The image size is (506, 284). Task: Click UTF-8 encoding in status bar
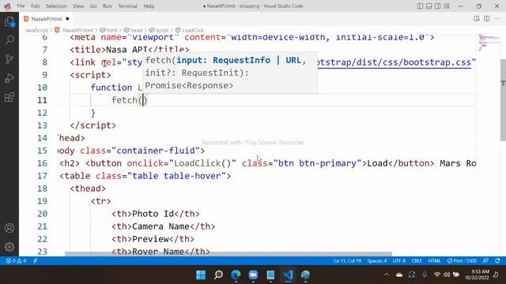click(399, 261)
